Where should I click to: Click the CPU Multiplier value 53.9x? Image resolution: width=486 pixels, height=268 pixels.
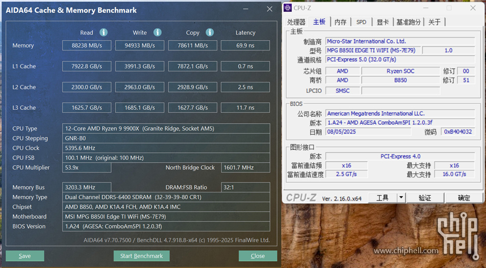click(x=87, y=168)
